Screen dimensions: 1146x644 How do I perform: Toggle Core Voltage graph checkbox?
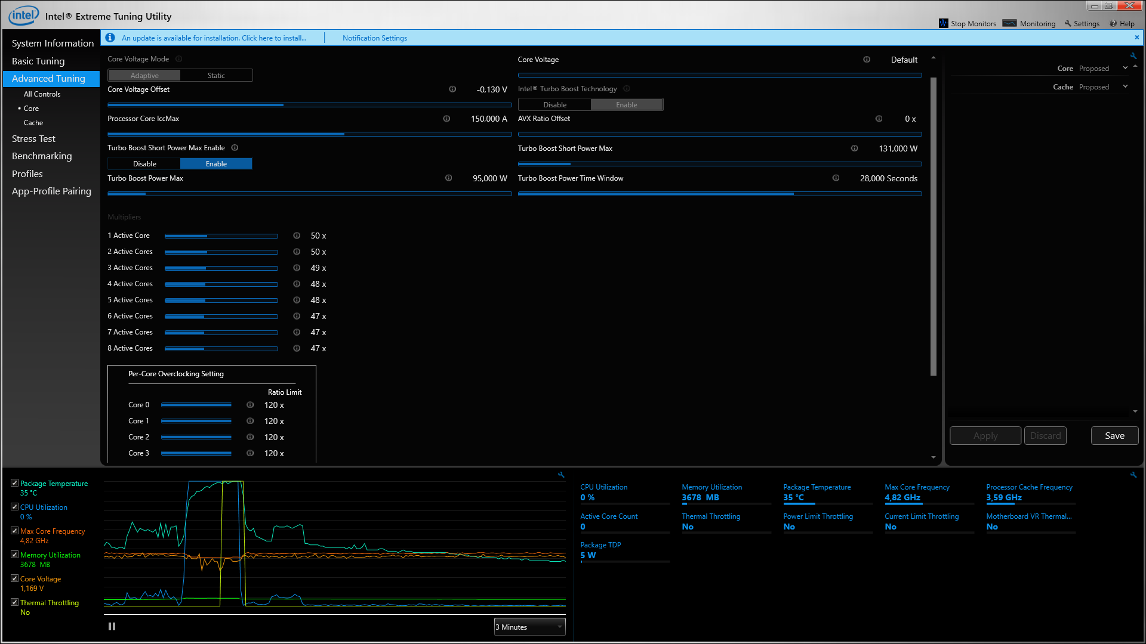[x=14, y=578]
